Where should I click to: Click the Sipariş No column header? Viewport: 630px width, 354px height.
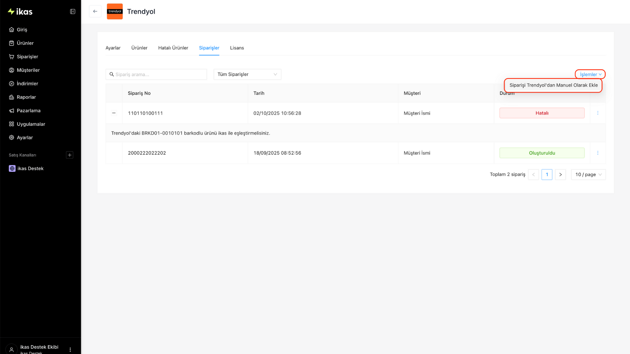pos(139,93)
